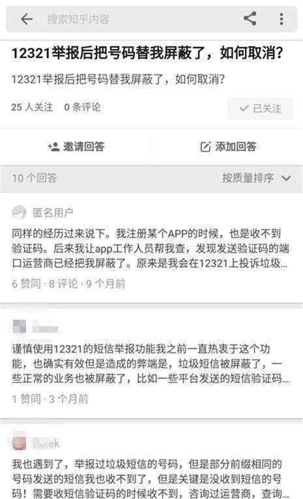
Task: Tap the third answerer's red avatar
Action: click(19, 443)
